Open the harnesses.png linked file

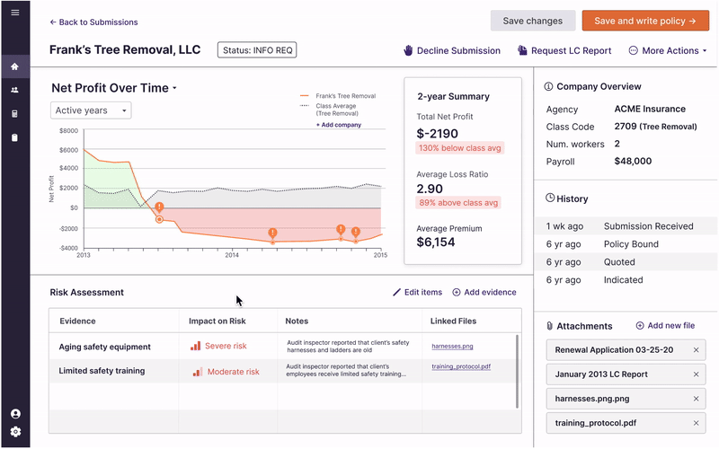[x=452, y=346]
